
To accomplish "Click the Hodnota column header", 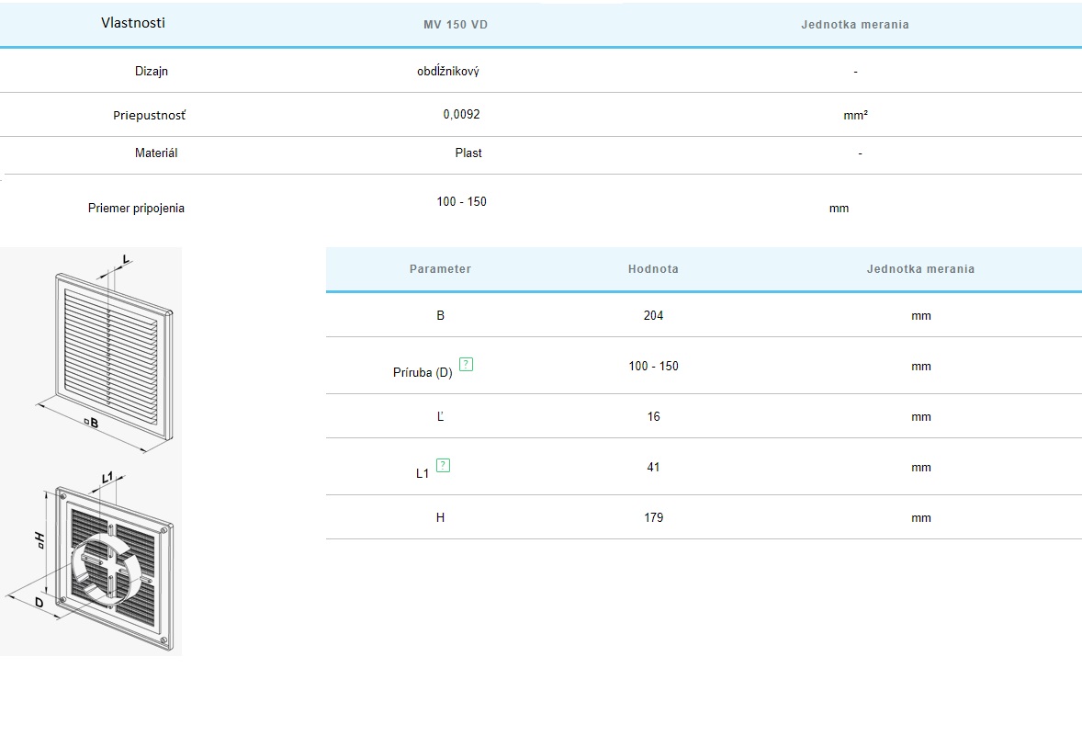I will pyautogui.click(x=653, y=269).
